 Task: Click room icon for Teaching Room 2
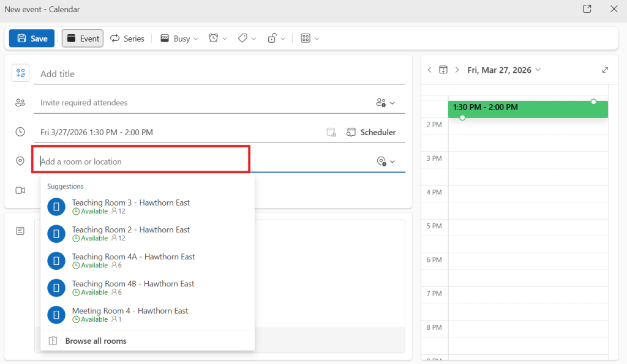tap(56, 234)
